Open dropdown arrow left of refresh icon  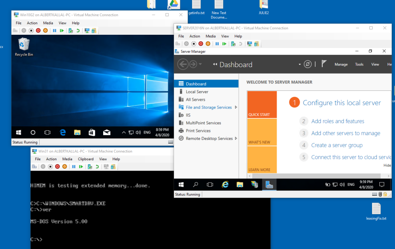pyautogui.click(x=299, y=64)
